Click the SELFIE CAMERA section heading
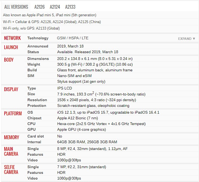The image size is (199, 182). (x=11, y=170)
